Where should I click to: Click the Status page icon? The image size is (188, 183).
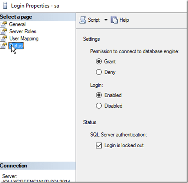point(4,46)
